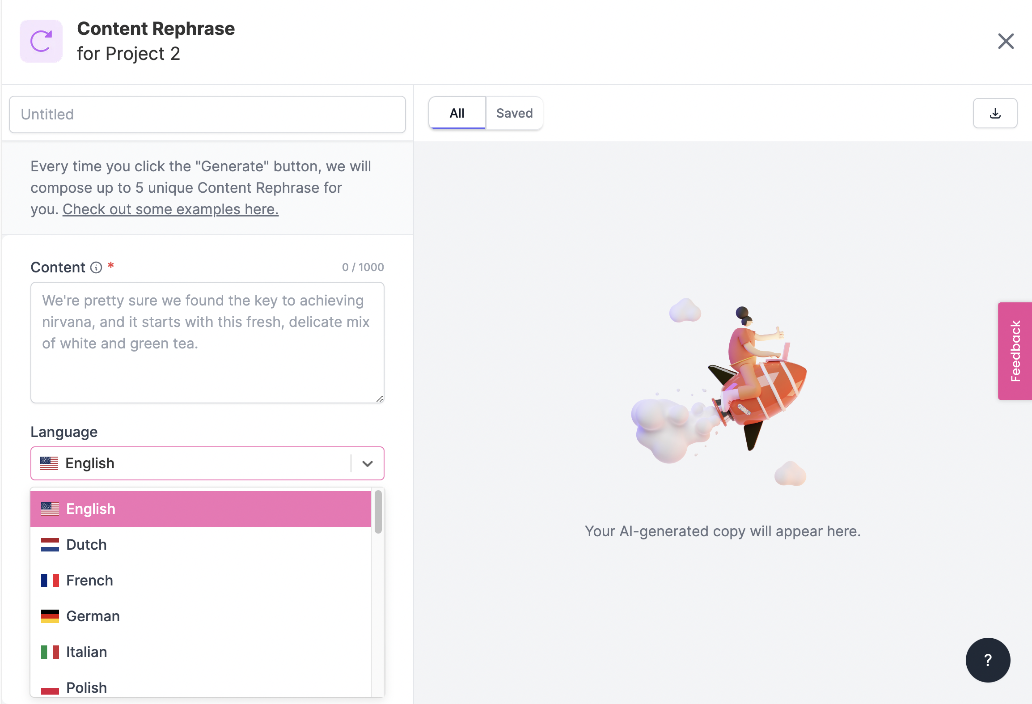Choose Italian language option
1032x704 pixels.
[x=87, y=652]
